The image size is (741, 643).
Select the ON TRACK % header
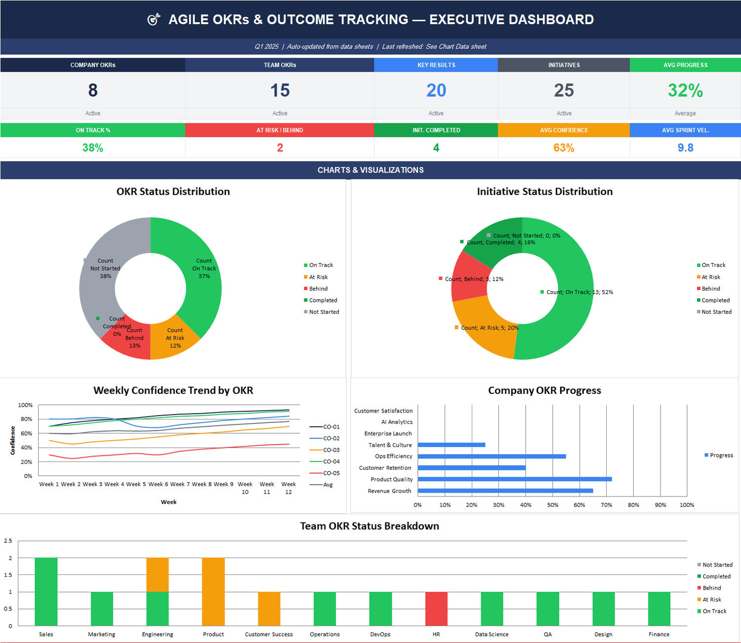93,130
